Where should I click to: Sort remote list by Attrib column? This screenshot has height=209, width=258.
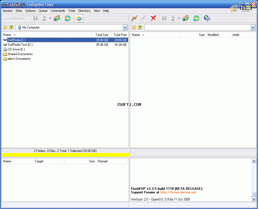click(243, 35)
